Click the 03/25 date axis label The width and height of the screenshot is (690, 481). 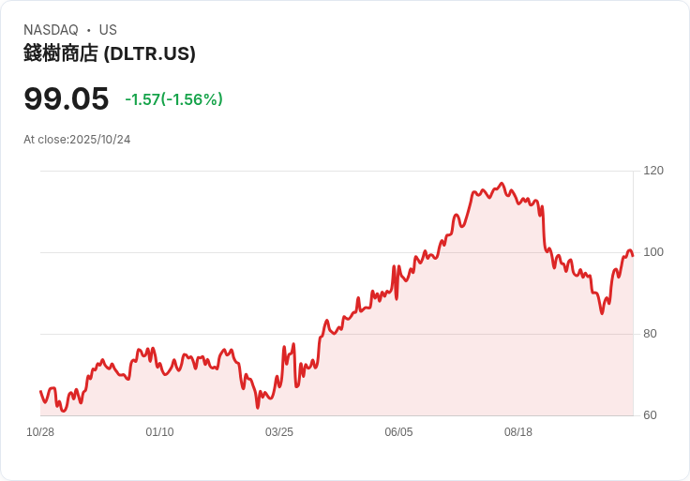[x=279, y=432]
